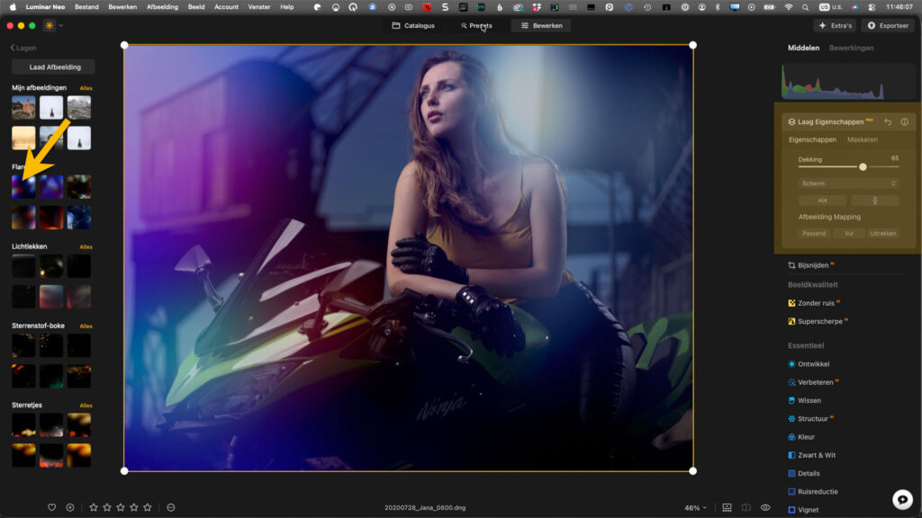Click the Ontwikkel tool icon
The width and height of the screenshot is (922, 518).
point(791,364)
